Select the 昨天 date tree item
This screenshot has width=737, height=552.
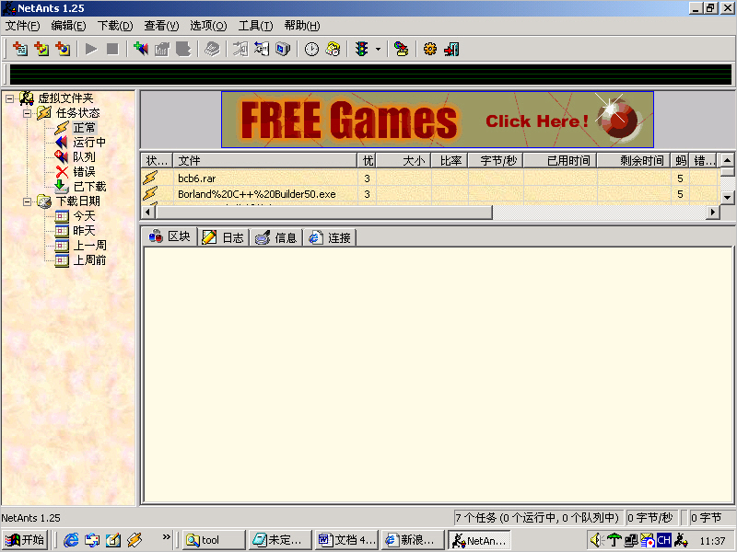[x=84, y=231]
